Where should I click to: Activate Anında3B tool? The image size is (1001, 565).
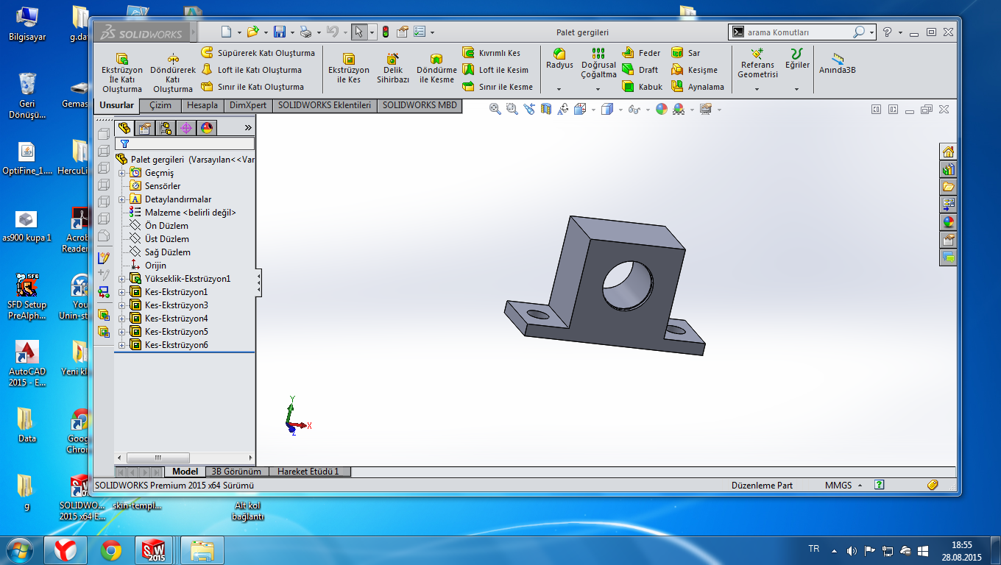[x=838, y=63]
